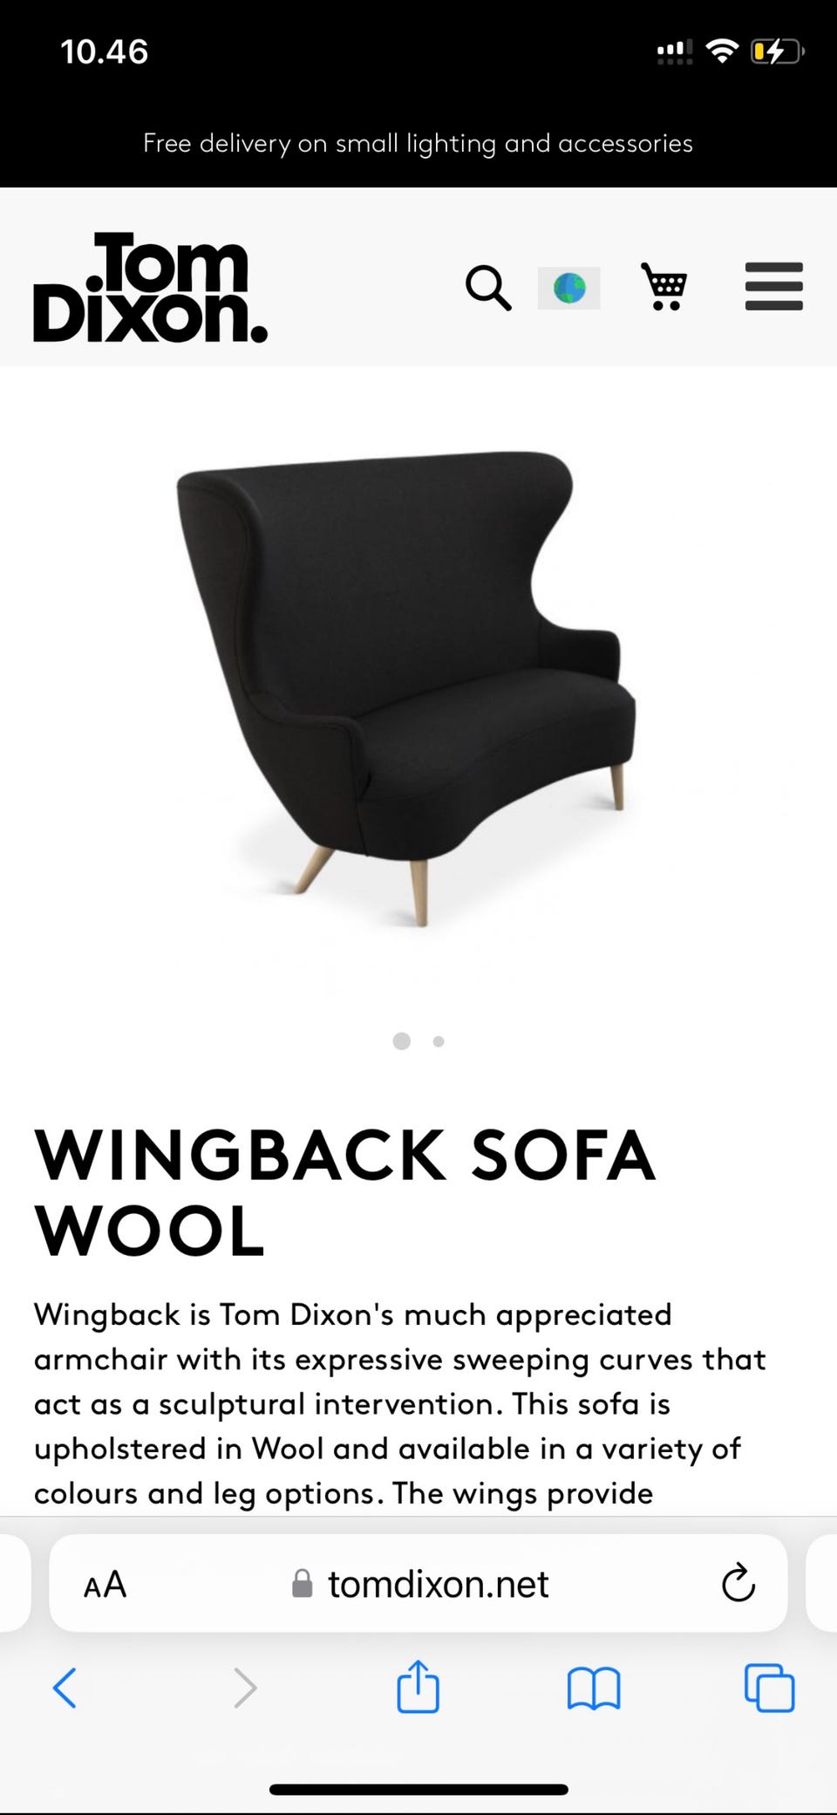Click the black Wingback sofa product image
Screen dimensions: 837x1815
[406, 688]
